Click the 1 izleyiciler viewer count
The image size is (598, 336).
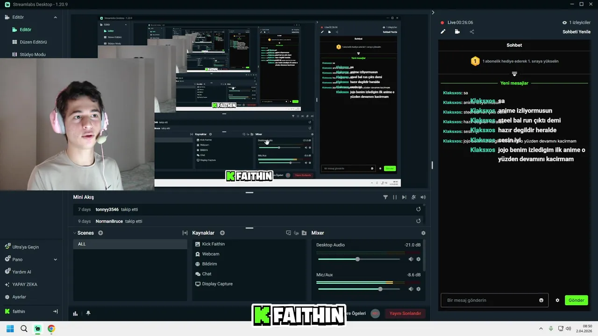pyautogui.click(x=577, y=22)
